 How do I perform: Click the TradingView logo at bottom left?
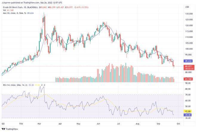[x=10, y=129]
